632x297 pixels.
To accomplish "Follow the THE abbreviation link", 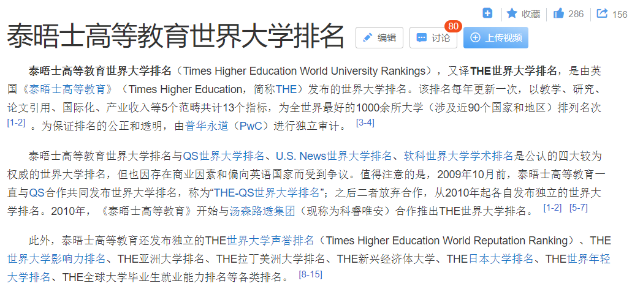I will coord(286,89).
